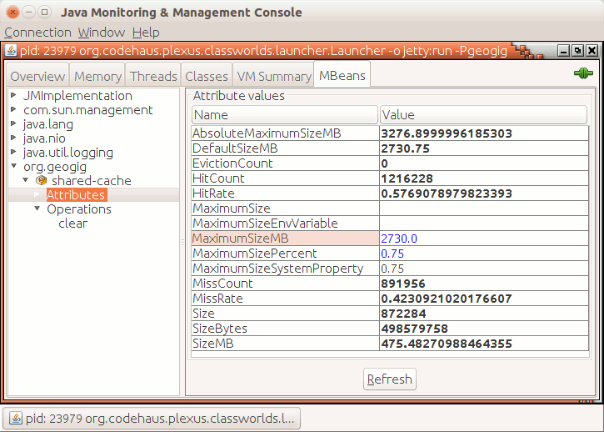The height and width of the screenshot is (432, 604).
Task: Close the main window with red button
Action: (12, 13)
